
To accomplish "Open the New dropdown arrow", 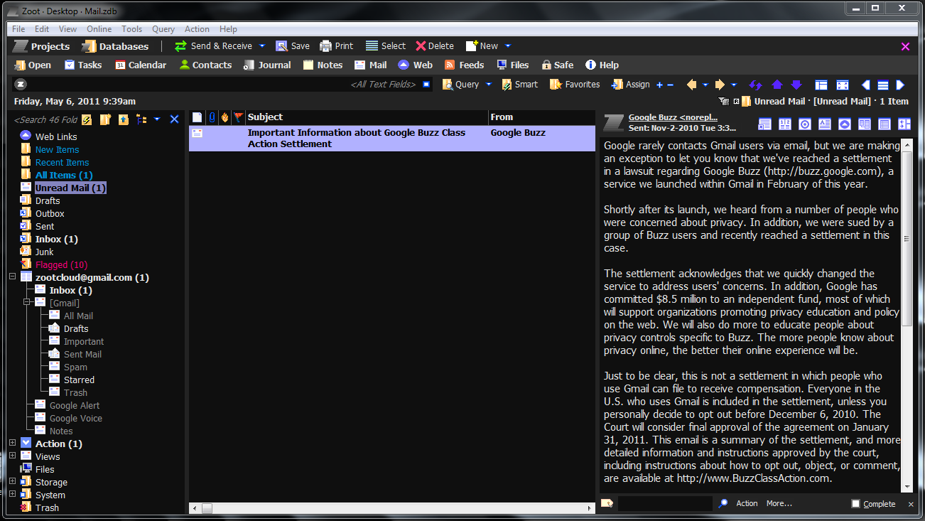I will click(x=508, y=46).
